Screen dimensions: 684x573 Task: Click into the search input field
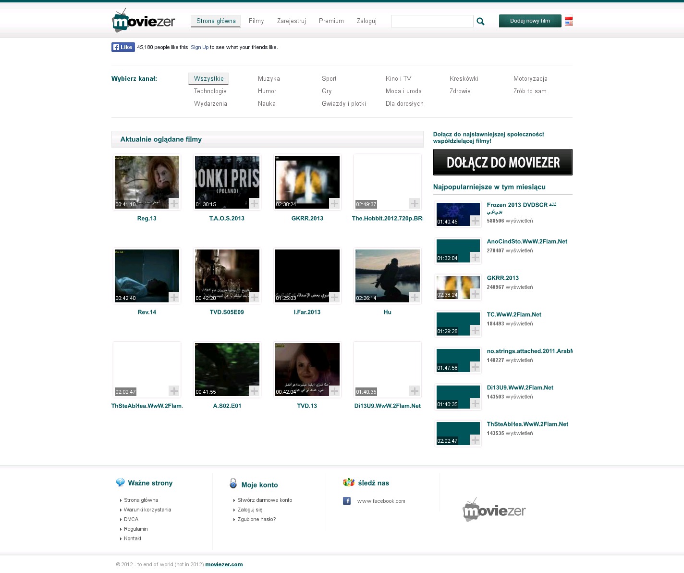(432, 21)
